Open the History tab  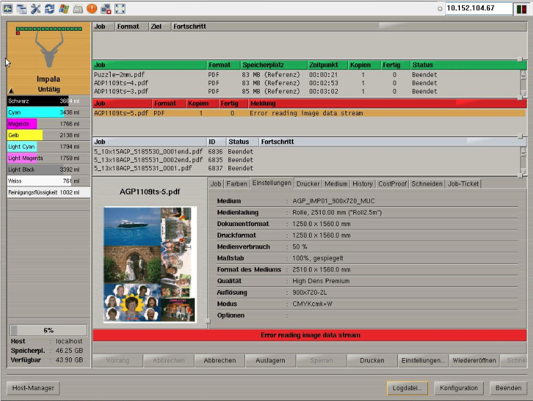363,183
